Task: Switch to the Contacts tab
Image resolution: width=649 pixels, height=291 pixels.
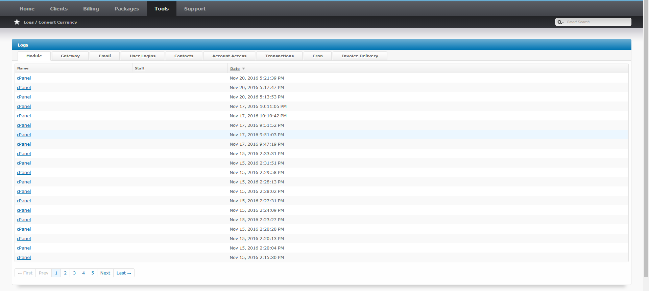Action: [x=184, y=56]
